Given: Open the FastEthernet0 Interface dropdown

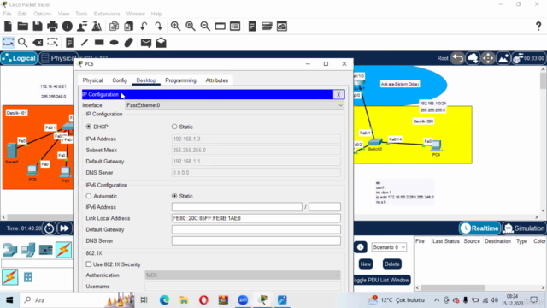Looking at the screenshot, I should 234,105.
